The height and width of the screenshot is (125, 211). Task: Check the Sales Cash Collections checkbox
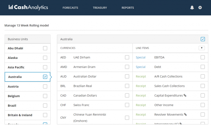pyautogui.click(x=203, y=86)
